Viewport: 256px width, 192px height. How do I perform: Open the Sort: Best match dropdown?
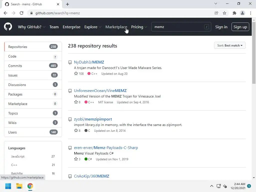click(x=230, y=45)
